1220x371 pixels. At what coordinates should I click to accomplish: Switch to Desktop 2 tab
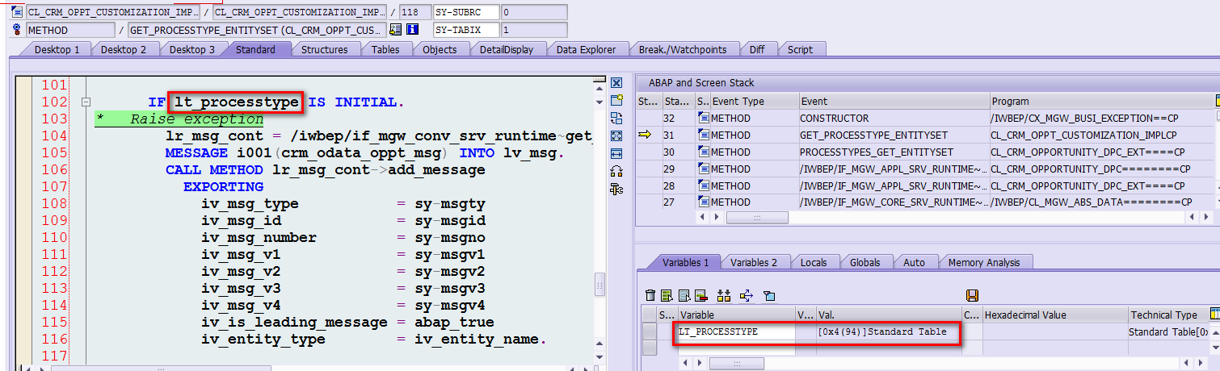click(124, 49)
